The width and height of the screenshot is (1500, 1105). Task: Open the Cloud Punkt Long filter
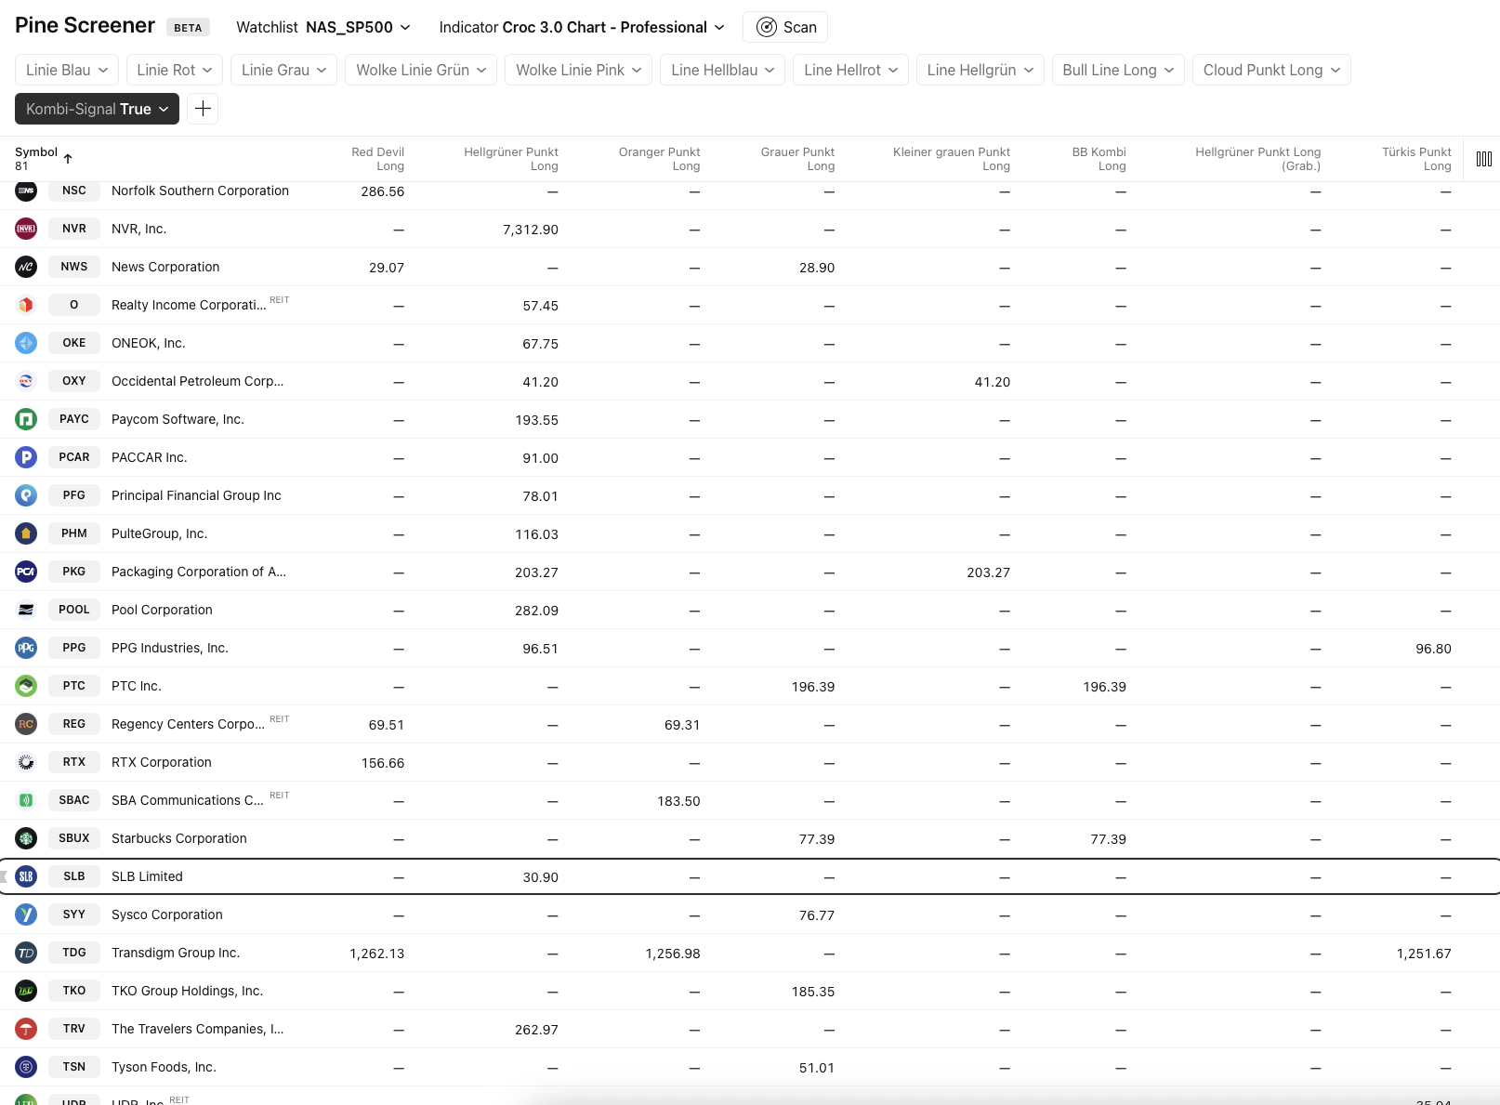click(1270, 70)
